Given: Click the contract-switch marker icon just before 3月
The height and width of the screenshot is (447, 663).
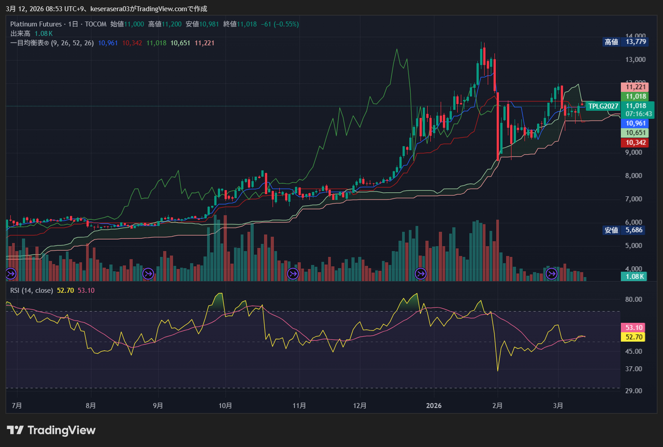Looking at the screenshot, I should pyautogui.click(x=551, y=273).
